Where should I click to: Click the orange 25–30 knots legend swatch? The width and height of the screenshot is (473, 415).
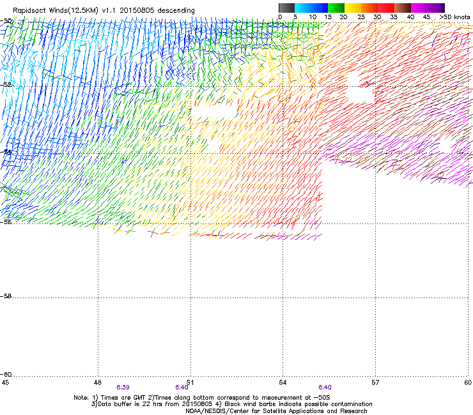[x=369, y=8]
